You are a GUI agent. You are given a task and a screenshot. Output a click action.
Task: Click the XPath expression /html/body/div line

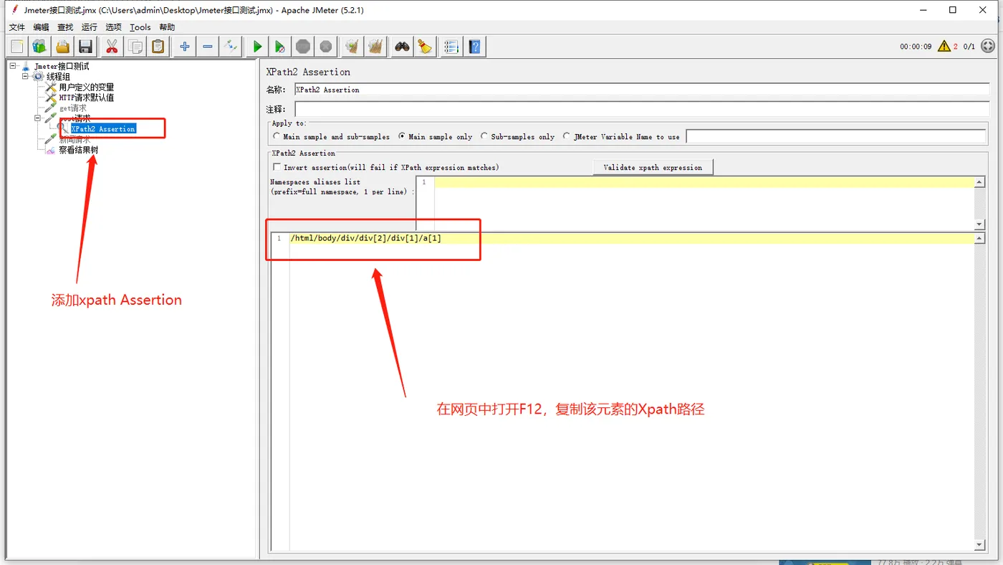[365, 238]
